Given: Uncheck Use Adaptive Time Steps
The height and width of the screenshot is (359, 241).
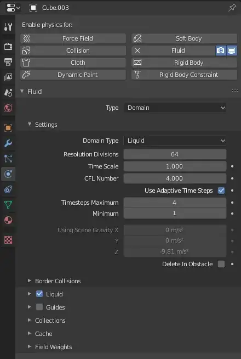Looking at the screenshot, I should click(x=221, y=190).
